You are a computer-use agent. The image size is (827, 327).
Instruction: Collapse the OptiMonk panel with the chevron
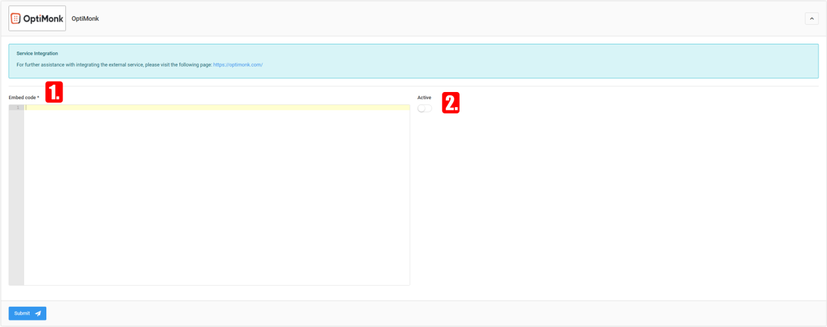[x=811, y=19]
